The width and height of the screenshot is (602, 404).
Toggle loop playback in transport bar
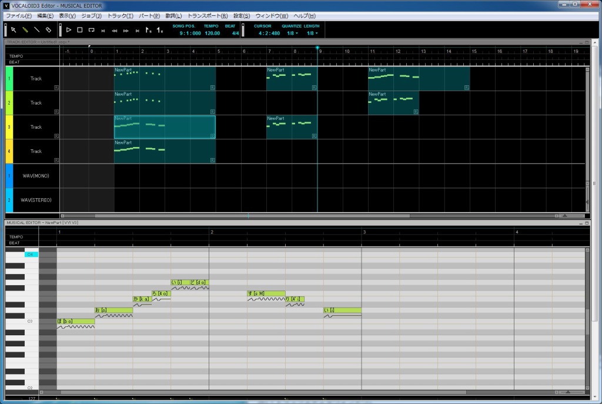pyautogui.click(x=91, y=29)
